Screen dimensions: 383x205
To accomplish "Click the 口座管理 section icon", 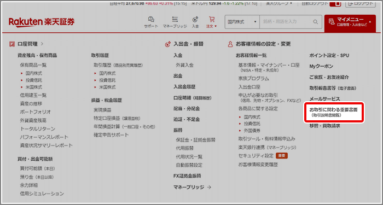I will tap(11, 44).
